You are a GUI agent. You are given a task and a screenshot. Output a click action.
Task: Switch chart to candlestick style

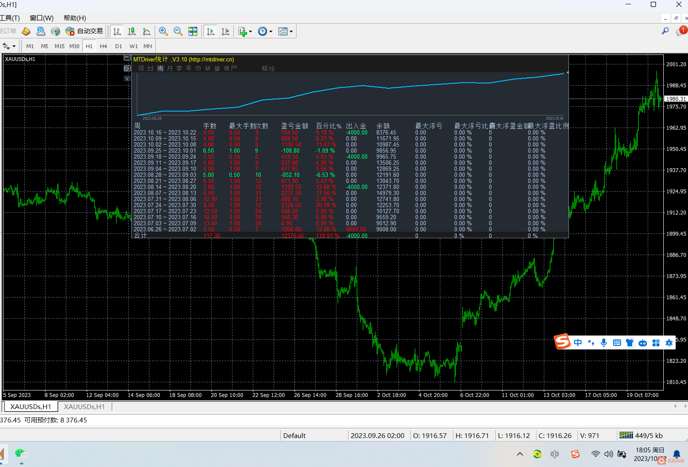point(132,31)
